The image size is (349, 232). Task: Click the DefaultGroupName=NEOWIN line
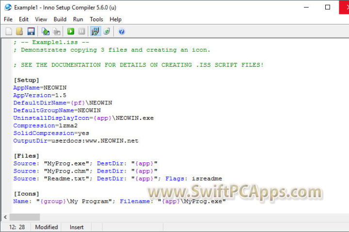click(x=57, y=110)
